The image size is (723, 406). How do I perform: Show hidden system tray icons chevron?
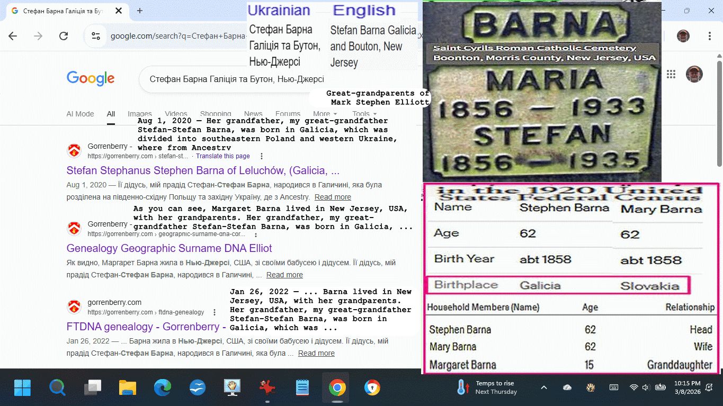point(544,387)
